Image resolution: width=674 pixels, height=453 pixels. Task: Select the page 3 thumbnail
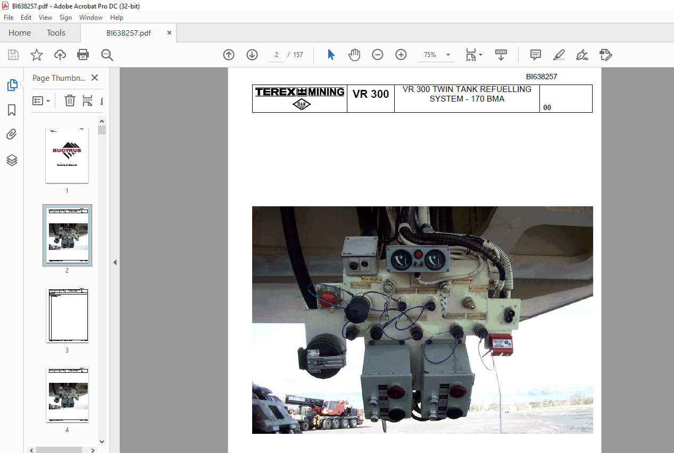[67, 315]
